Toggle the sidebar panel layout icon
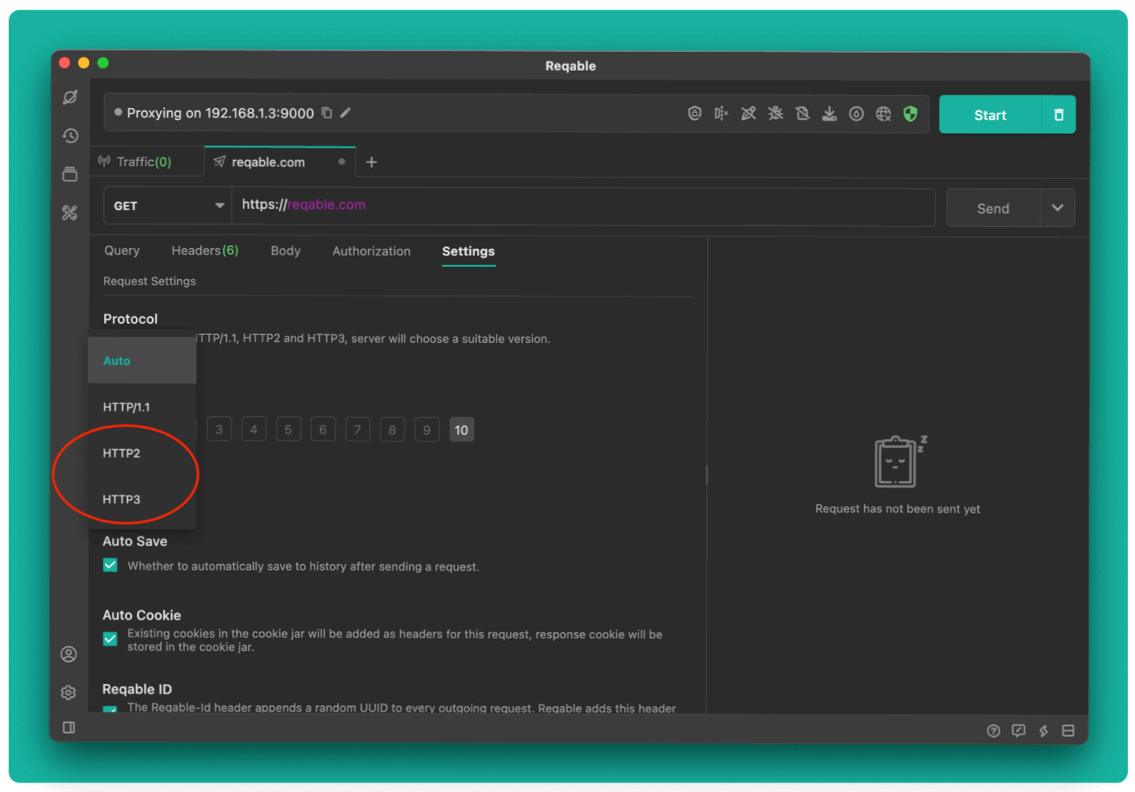1135x792 pixels. tap(69, 727)
